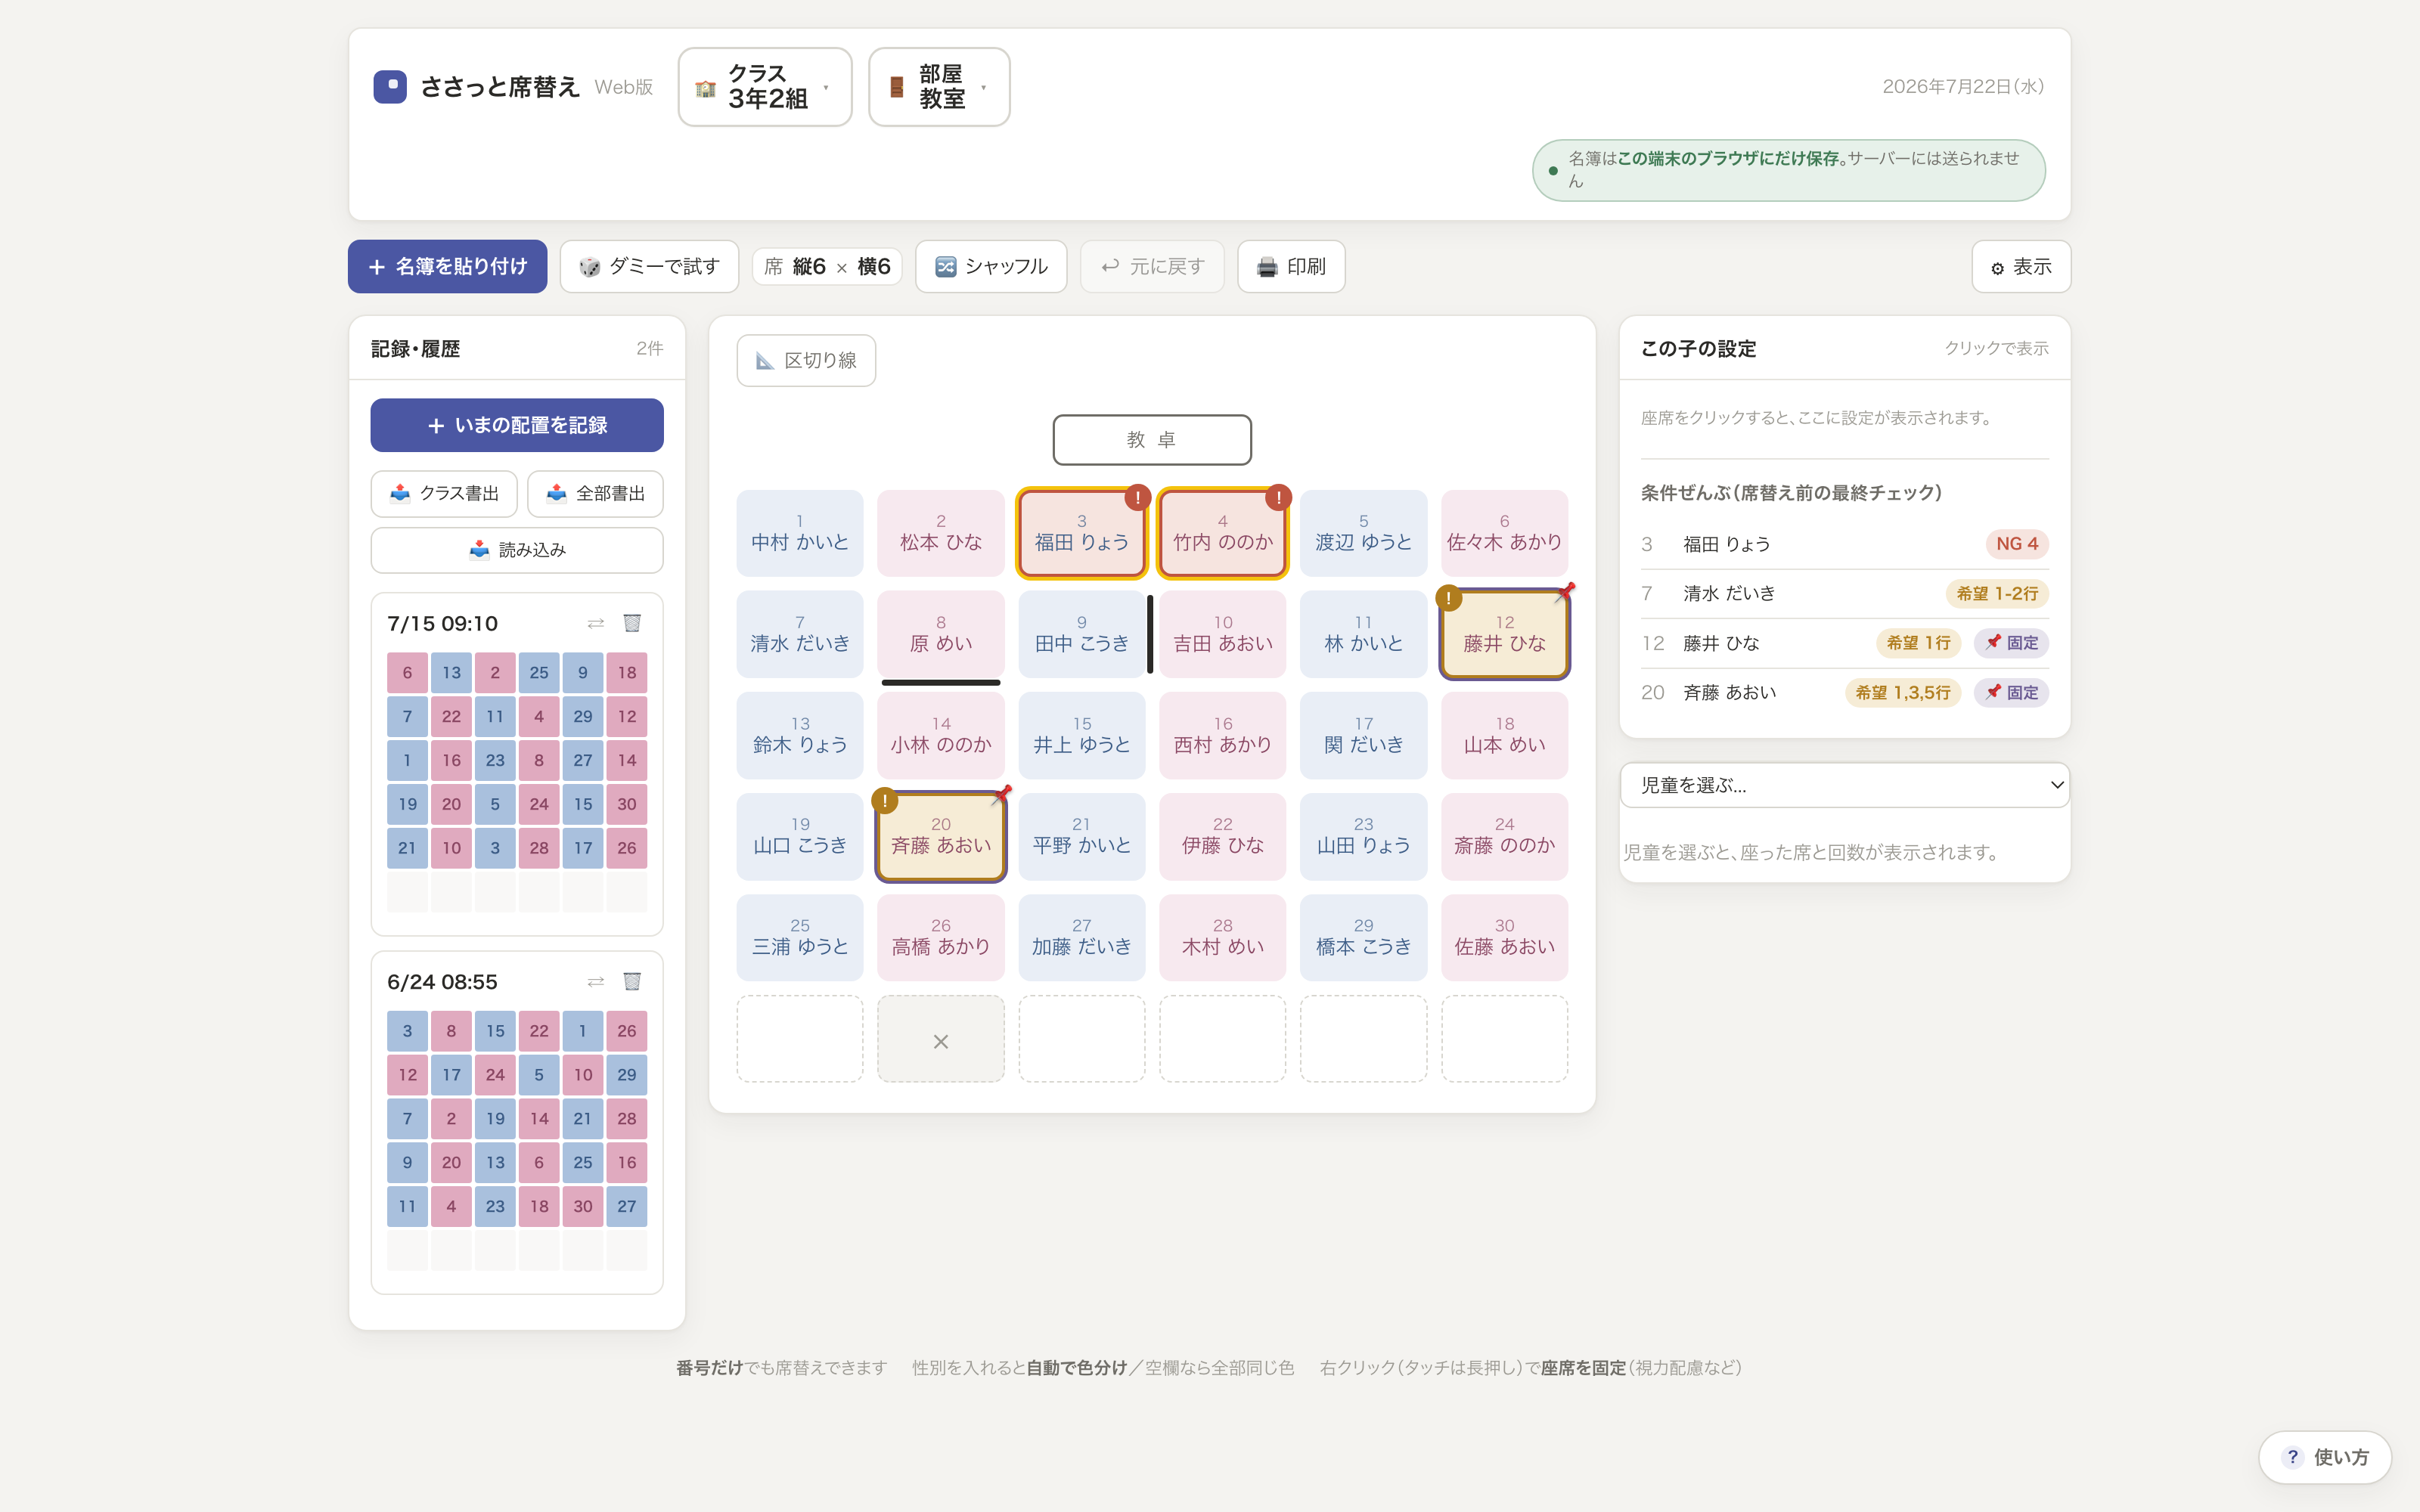Click the 教卓 teacher desk box
The height and width of the screenshot is (1512, 2420).
point(1152,440)
